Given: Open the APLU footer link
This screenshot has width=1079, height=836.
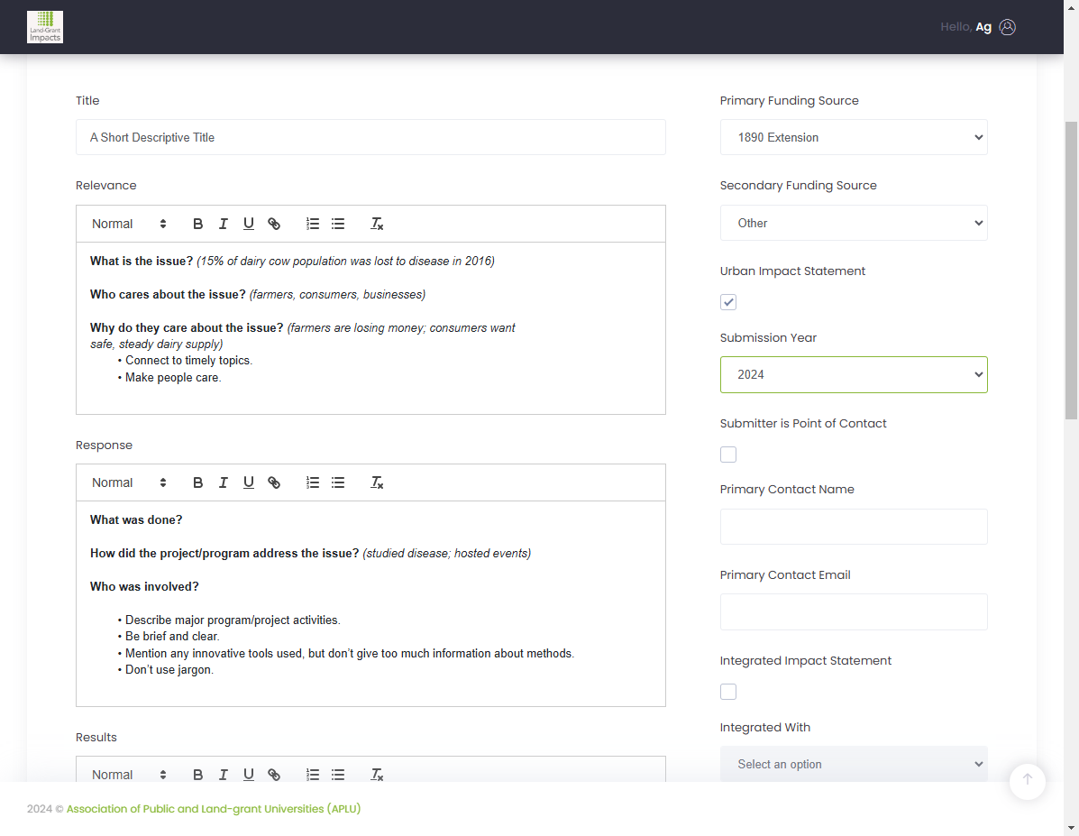Looking at the screenshot, I should pyautogui.click(x=214, y=808).
